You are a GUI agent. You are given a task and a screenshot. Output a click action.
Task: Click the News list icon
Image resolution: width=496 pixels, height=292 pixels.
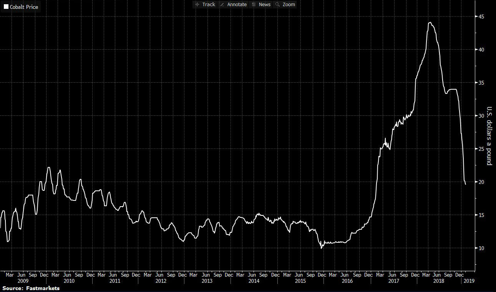pyautogui.click(x=254, y=5)
